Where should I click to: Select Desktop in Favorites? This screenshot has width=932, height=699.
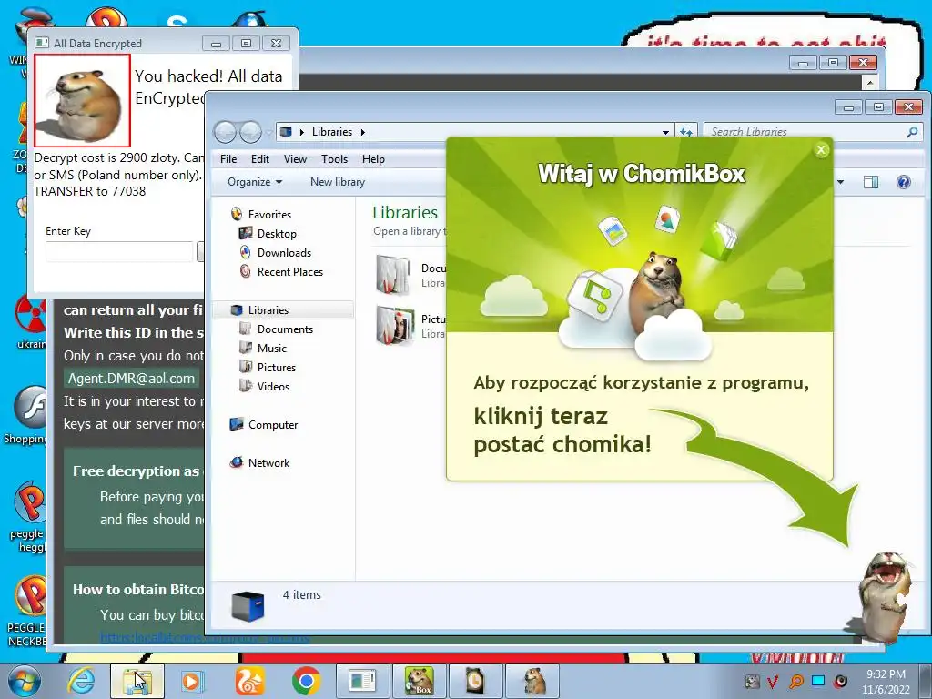[x=277, y=234]
